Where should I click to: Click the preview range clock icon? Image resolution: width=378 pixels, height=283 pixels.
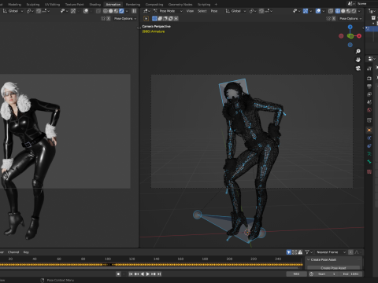311,274
